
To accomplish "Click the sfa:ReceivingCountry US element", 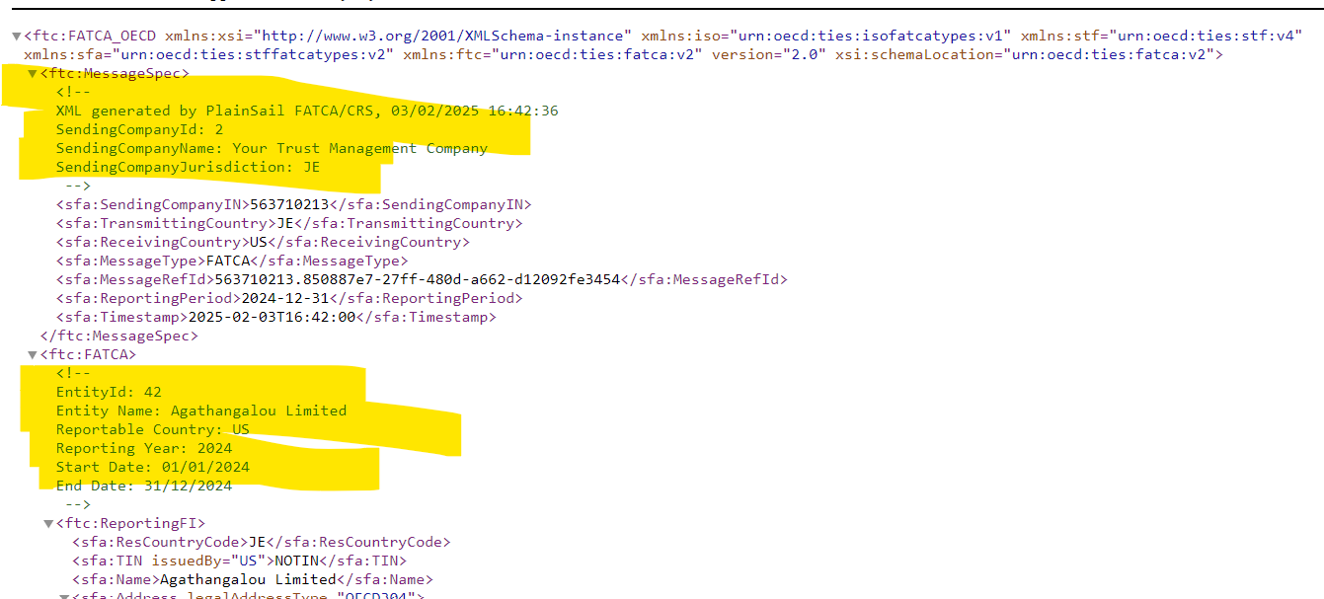I will click(263, 242).
